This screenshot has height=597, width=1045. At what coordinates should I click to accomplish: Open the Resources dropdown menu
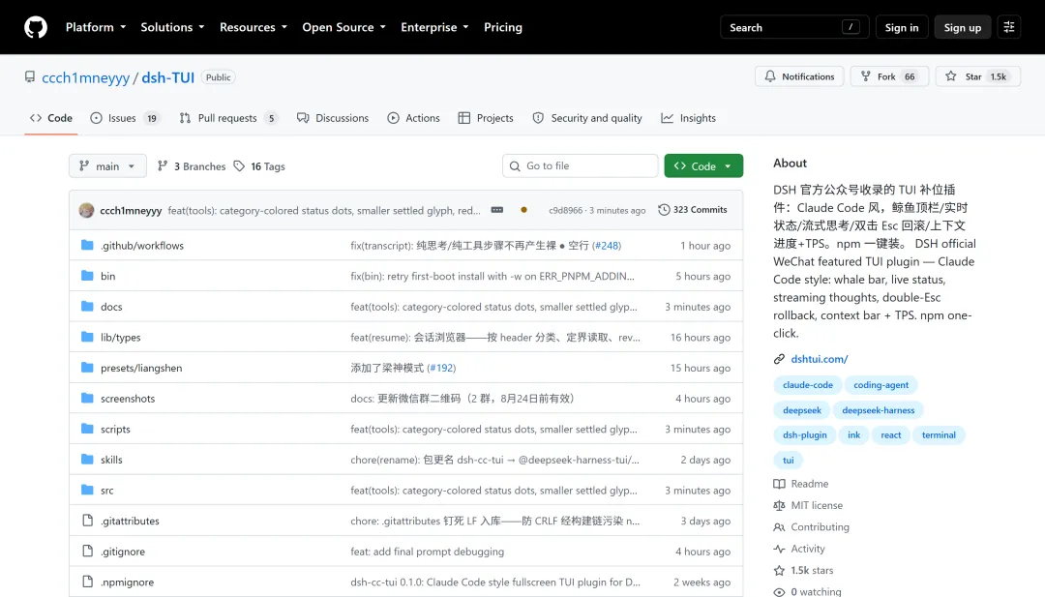coord(254,27)
